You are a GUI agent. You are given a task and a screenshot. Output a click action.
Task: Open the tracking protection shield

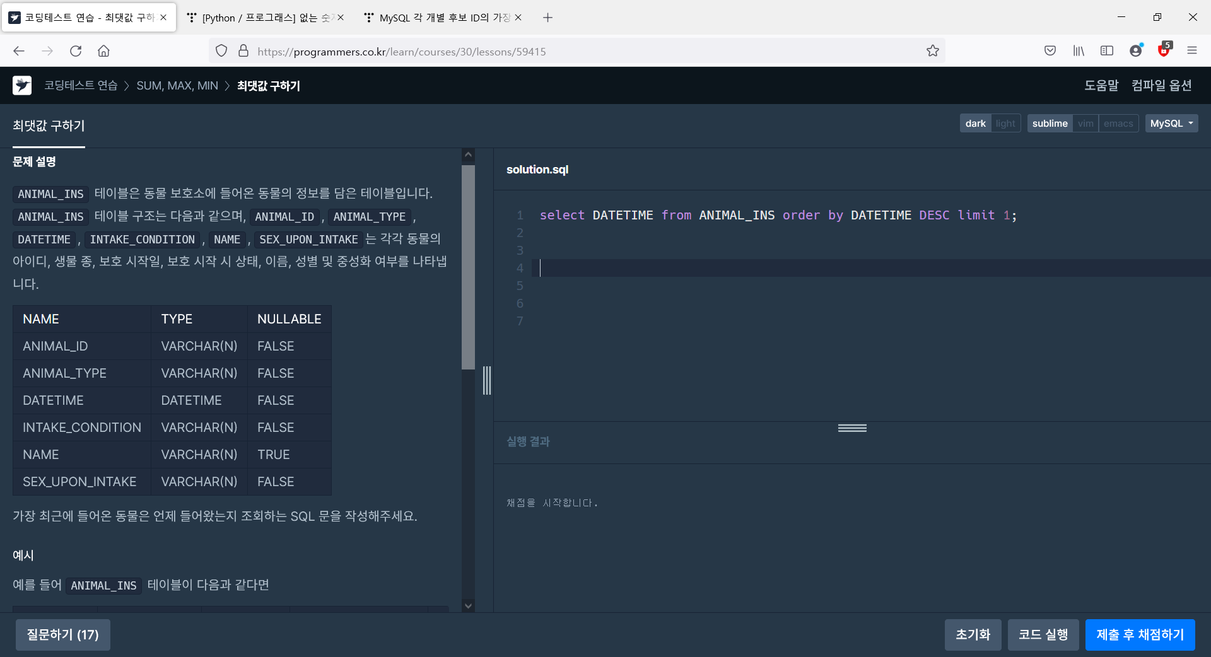point(221,51)
